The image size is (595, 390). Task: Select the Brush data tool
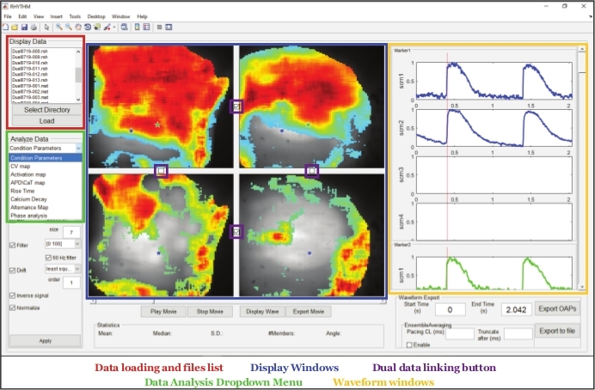107,27
